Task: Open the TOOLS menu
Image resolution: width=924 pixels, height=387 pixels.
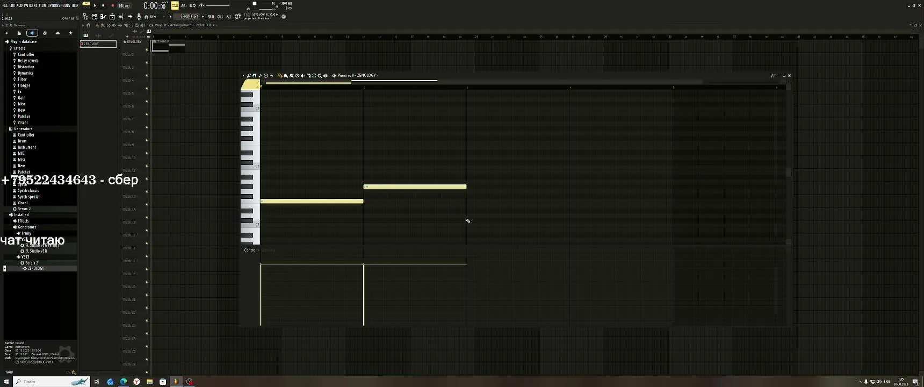Action: pos(66,5)
